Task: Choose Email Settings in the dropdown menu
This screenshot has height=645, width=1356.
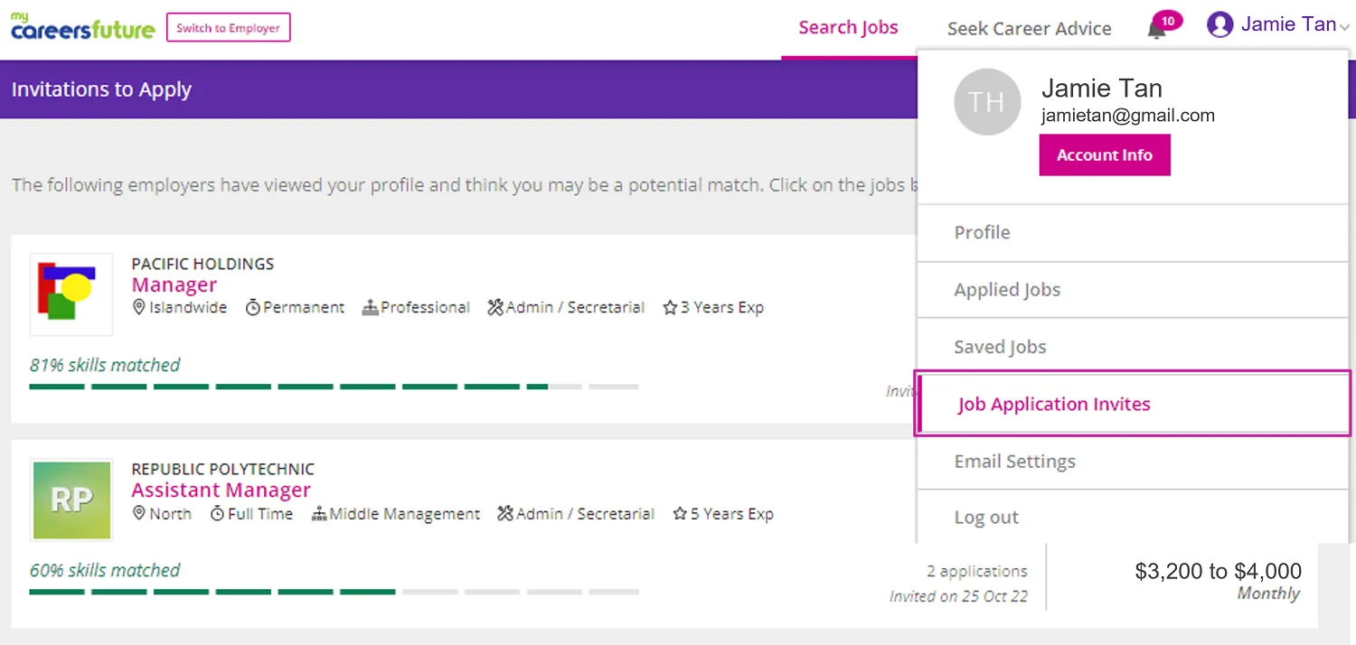Action: tap(1014, 461)
